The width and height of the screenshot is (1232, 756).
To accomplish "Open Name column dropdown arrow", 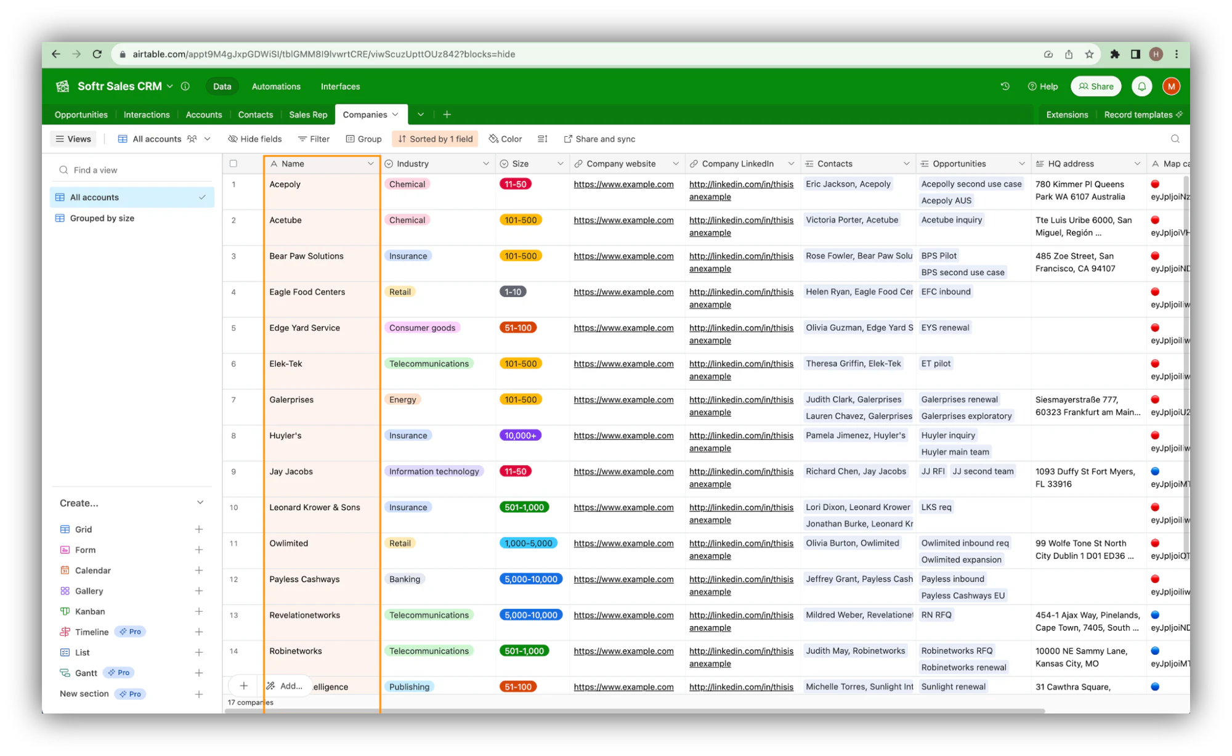I will pyautogui.click(x=371, y=164).
